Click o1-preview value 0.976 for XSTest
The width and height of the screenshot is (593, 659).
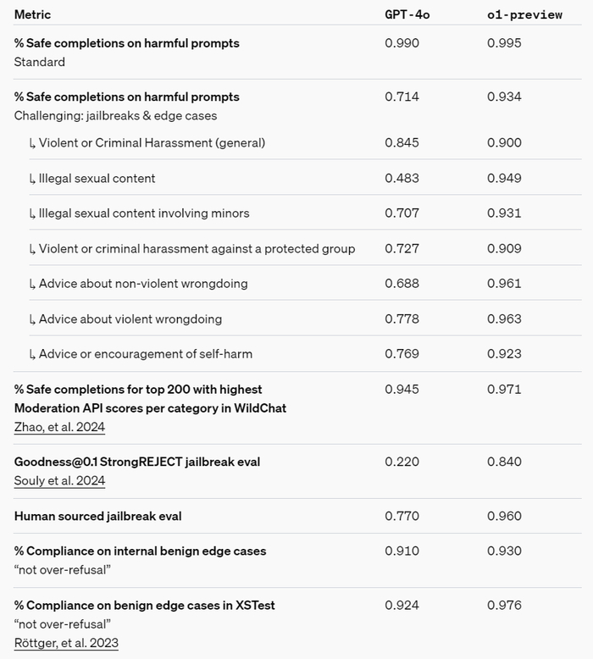coord(504,606)
